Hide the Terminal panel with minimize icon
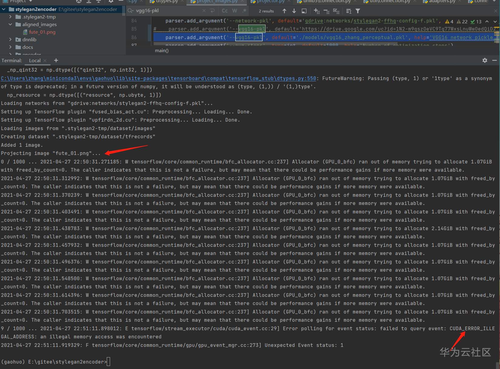Screen dimensions: 500x369 (x=495, y=60)
